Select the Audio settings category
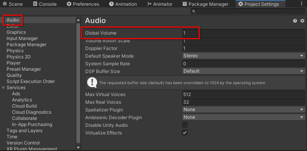 (x=13, y=20)
